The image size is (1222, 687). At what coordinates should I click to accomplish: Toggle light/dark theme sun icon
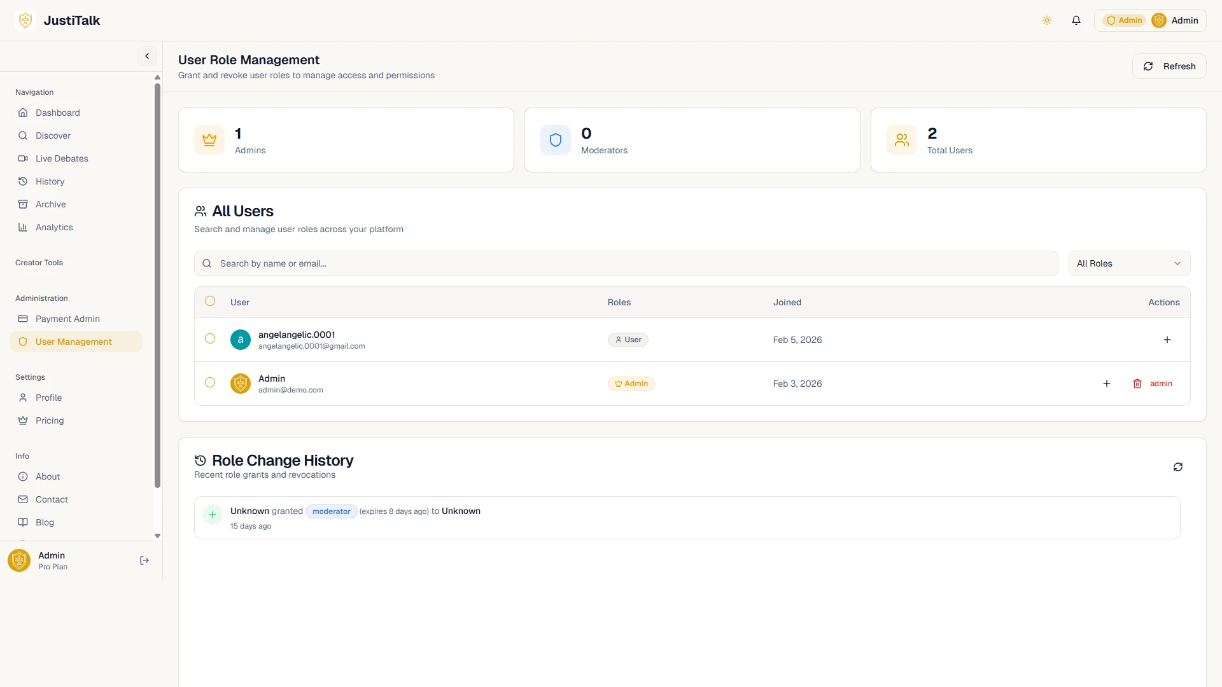click(1047, 20)
